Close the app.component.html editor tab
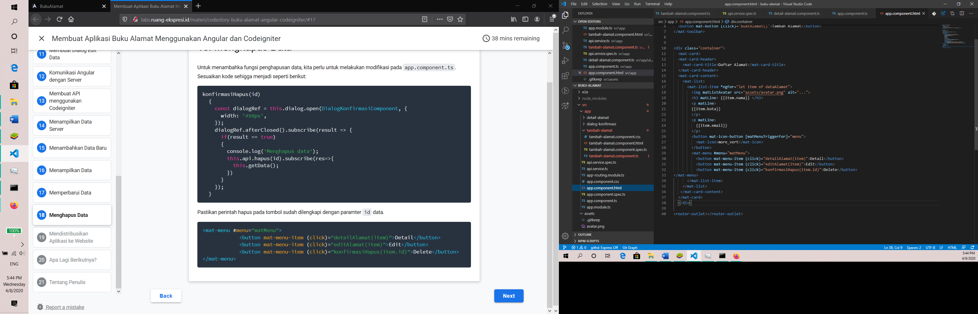The height and width of the screenshot is (314, 978). (923, 14)
